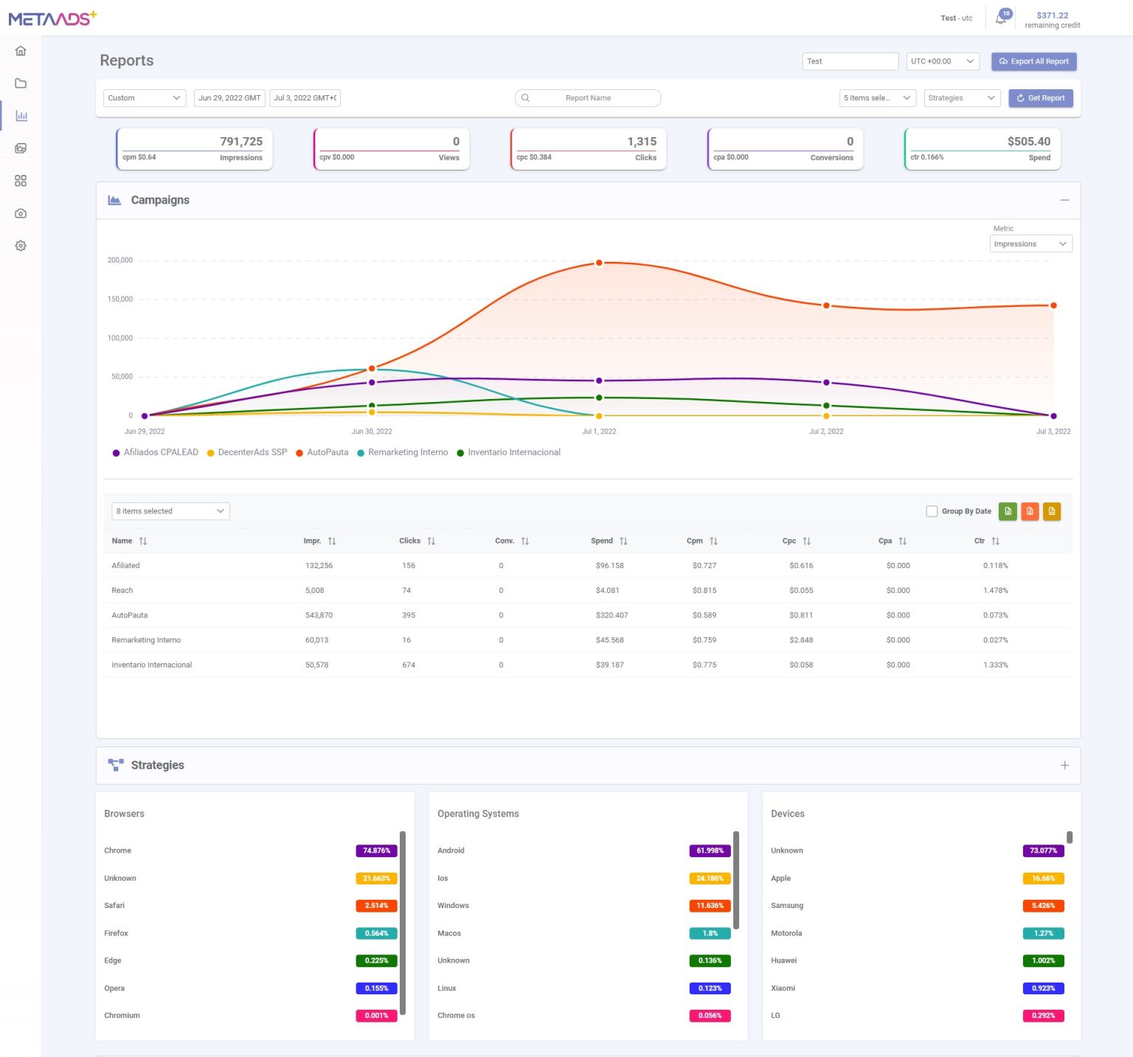Click the AutoPauta peak point on Jul 1
1133x1057 pixels.
click(599, 263)
